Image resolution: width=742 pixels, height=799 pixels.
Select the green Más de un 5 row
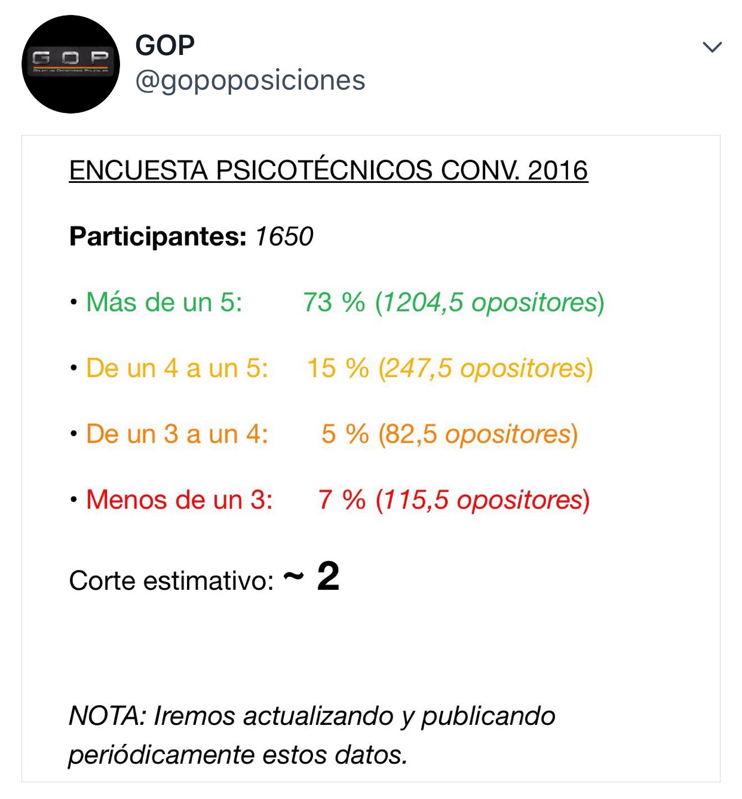point(335,302)
